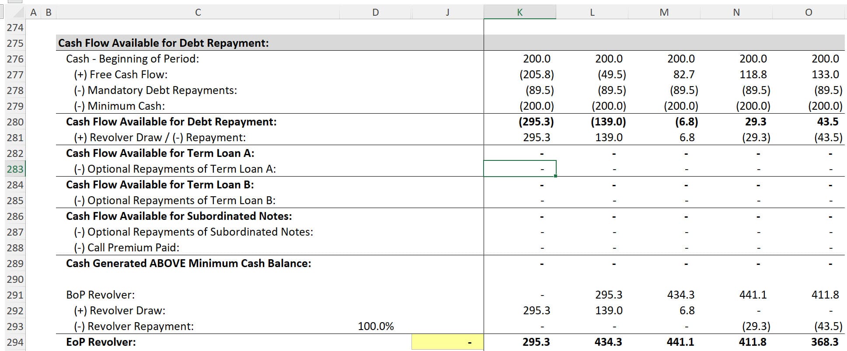
Task: Click the 133.0 Free Cash Flow value
Action: pyautogui.click(x=825, y=74)
